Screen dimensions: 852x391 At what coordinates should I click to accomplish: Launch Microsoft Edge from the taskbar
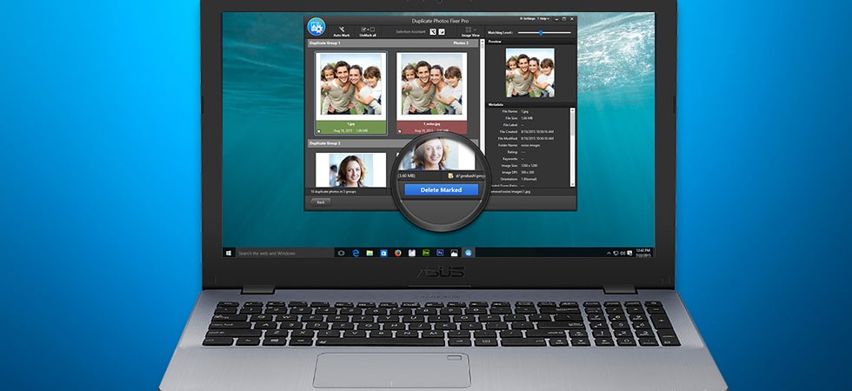pyautogui.click(x=356, y=253)
